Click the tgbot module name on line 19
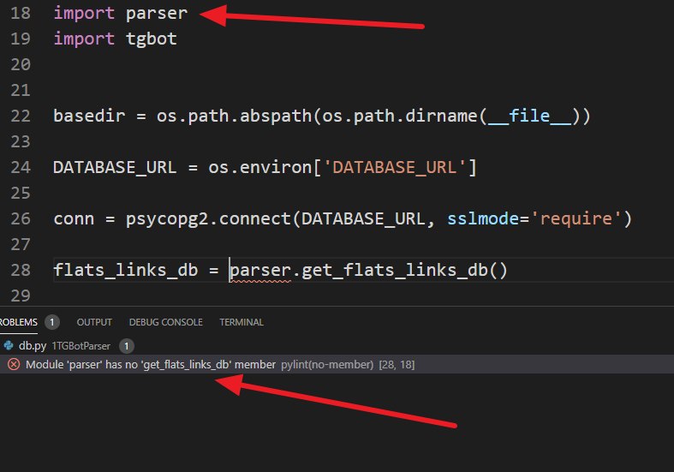Viewport: 674px width, 472px height. [x=152, y=39]
